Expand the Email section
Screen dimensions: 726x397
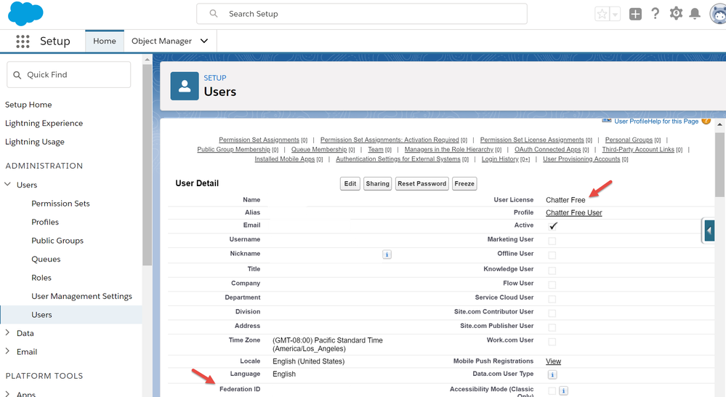click(x=7, y=351)
